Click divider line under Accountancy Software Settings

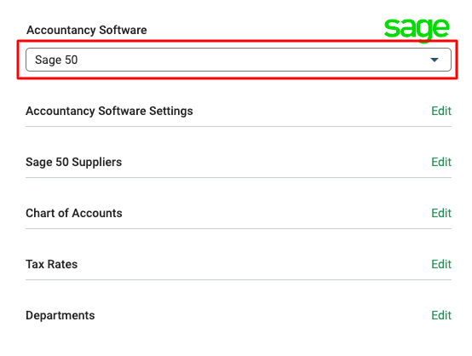pos(239,126)
